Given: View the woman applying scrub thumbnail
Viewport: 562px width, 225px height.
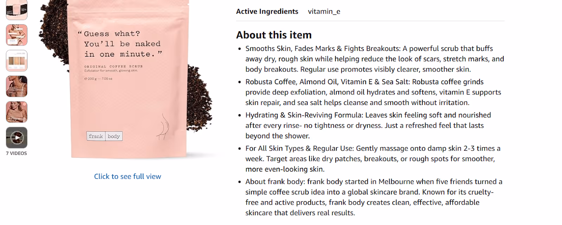Looking at the screenshot, I should coord(16,112).
